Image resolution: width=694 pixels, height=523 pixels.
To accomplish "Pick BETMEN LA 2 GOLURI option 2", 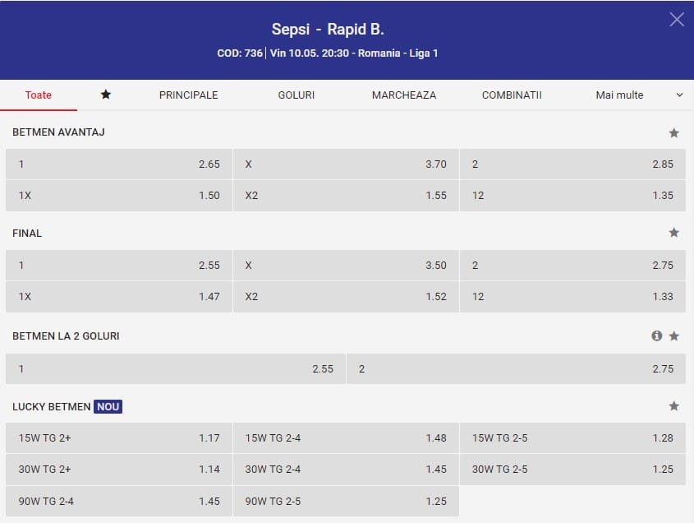I will point(516,368).
